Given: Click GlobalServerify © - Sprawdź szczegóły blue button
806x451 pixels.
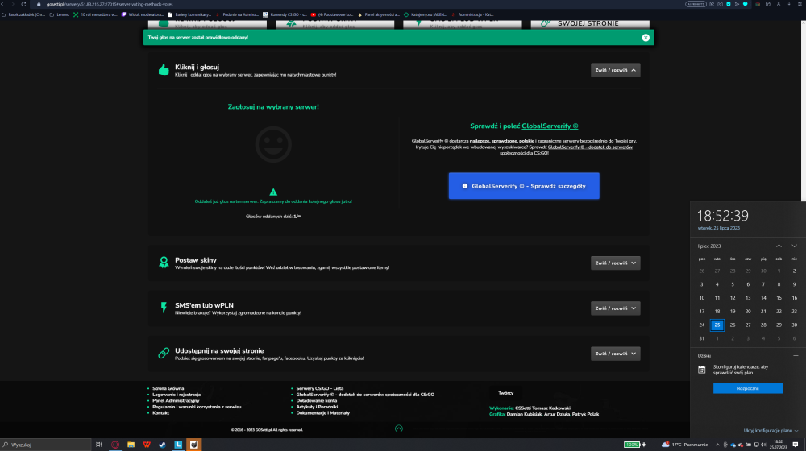Looking at the screenshot, I should point(524,186).
